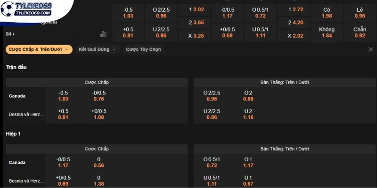This screenshot has width=377, height=188.
Task: Pick the Có option at 1.98
Action: coord(327,13)
